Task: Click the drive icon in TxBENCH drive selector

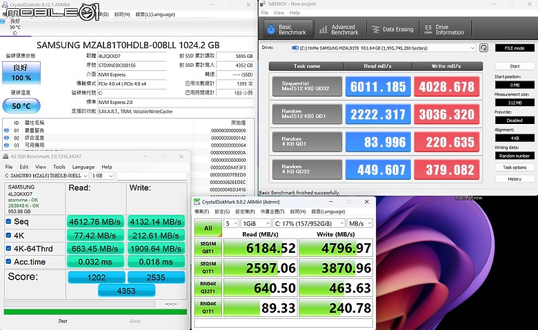Action: [295, 48]
